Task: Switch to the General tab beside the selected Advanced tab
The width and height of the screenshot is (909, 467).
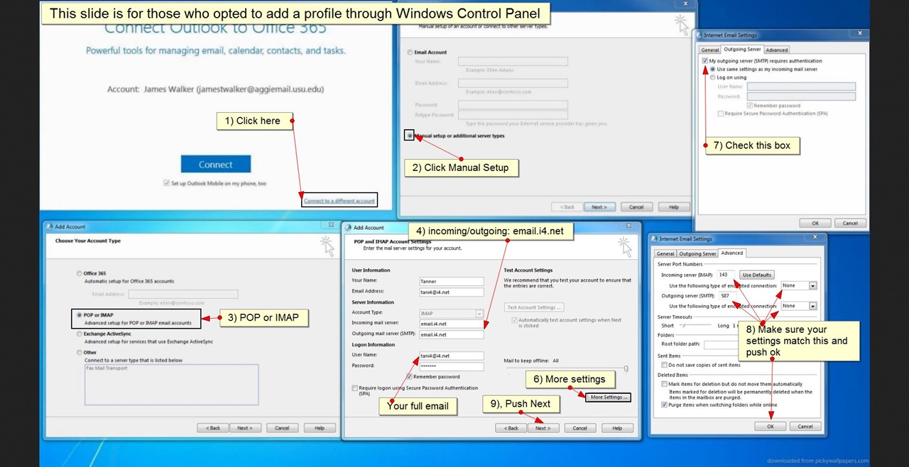Action: pyautogui.click(x=665, y=253)
